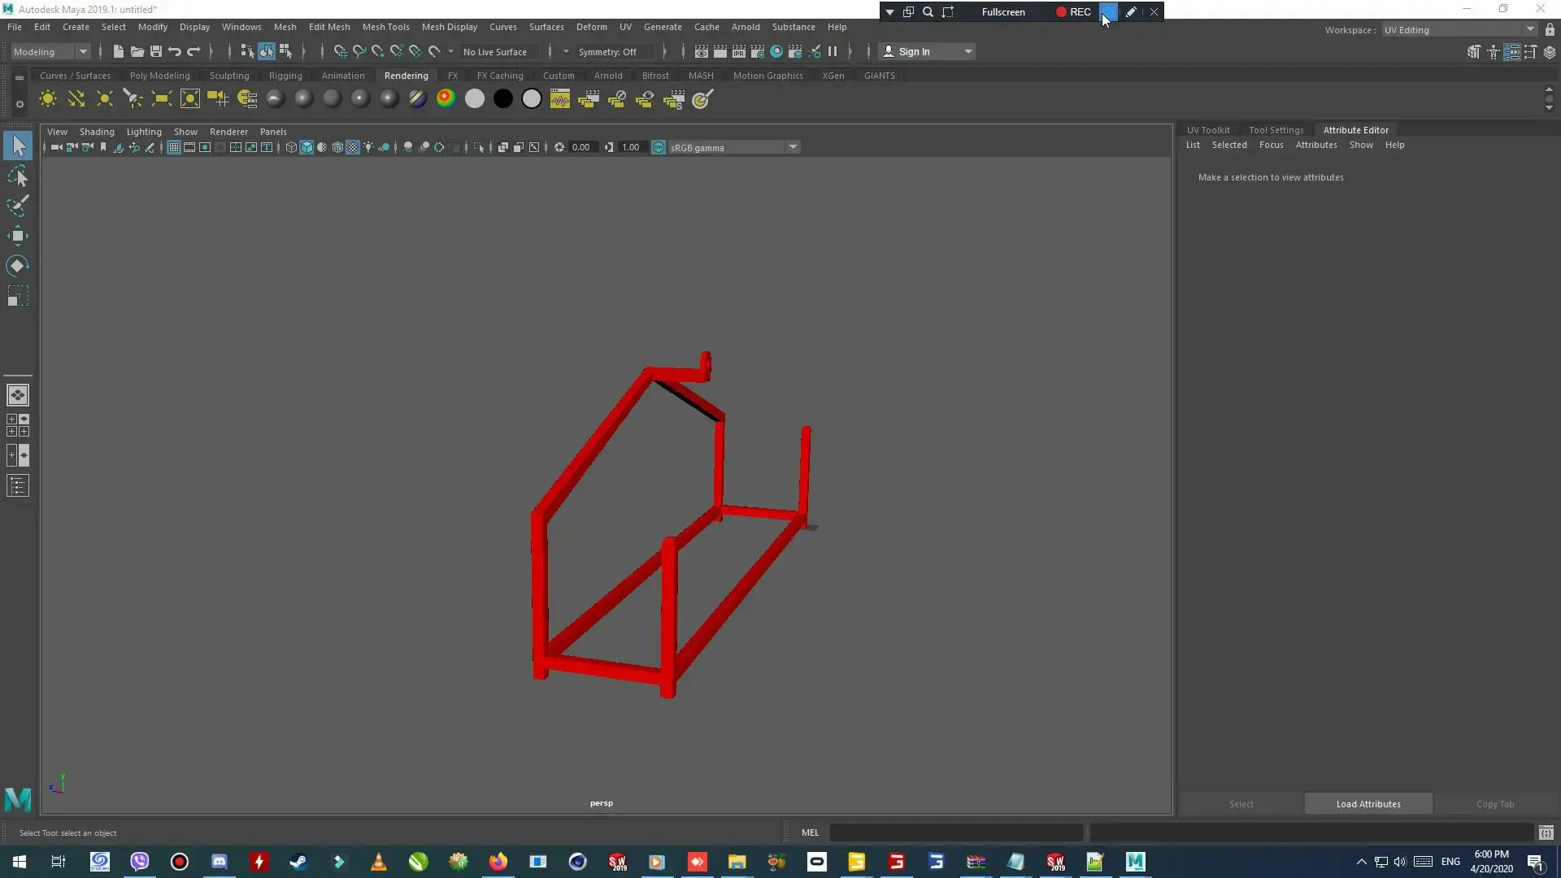This screenshot has width=1561, height=878.
Task: Create a spot light from shelf
Action: pos(133,99)
